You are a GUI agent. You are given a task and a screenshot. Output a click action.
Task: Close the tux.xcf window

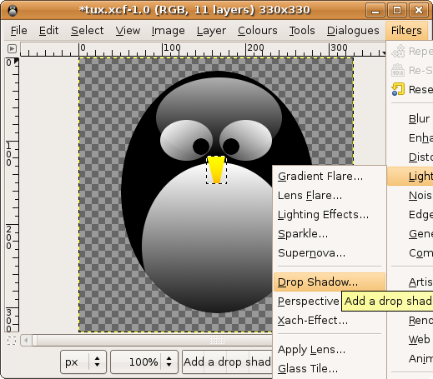[419, 11]
